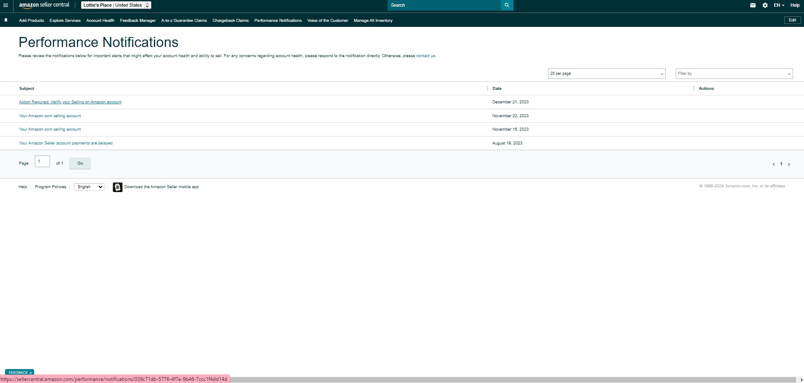Click the Amazon Seller Central logo
804x383 pixels.
(44, 5)
